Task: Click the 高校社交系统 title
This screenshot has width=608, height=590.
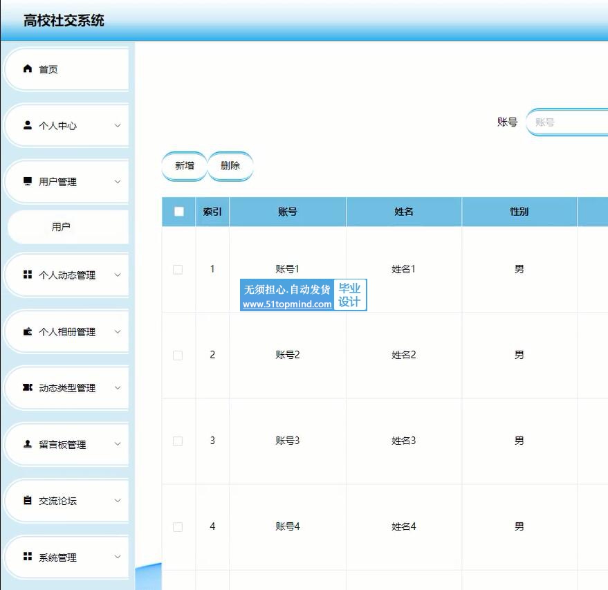Action: click(x=64, y=21)
